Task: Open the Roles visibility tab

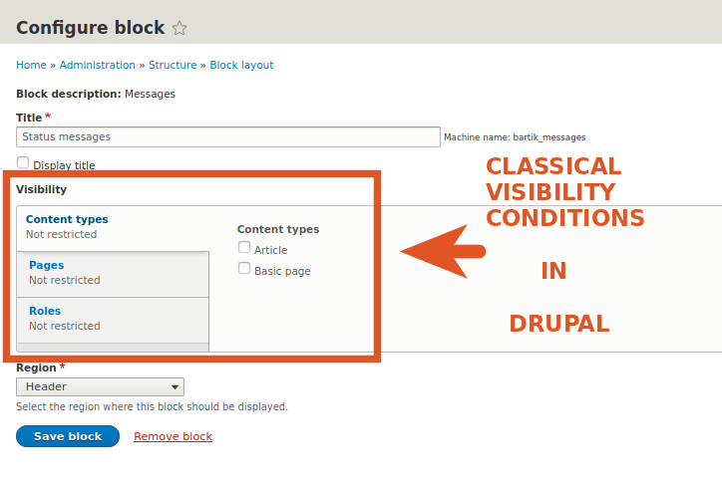Action: pos(45,311)
